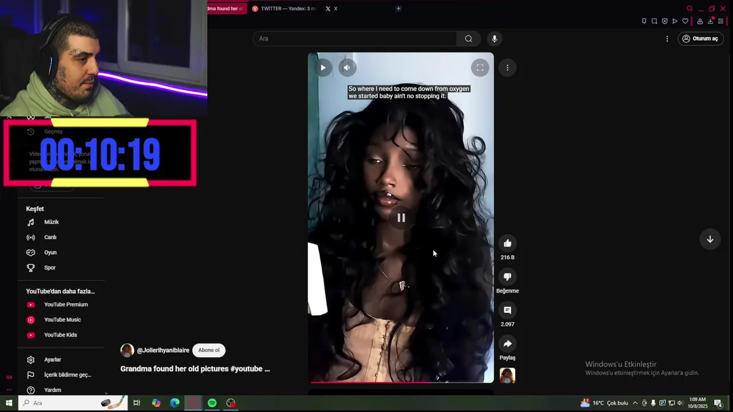Click the center pause overlay on the video

pyautogui.click(x=401, y=218)
